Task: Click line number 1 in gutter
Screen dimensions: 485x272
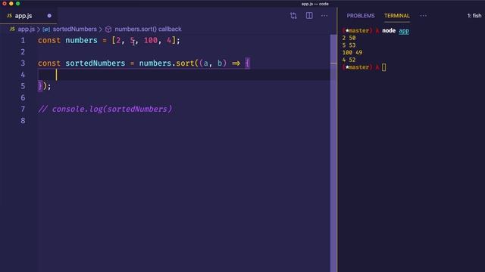Action: pyautogui.click(x=23, y=40)
